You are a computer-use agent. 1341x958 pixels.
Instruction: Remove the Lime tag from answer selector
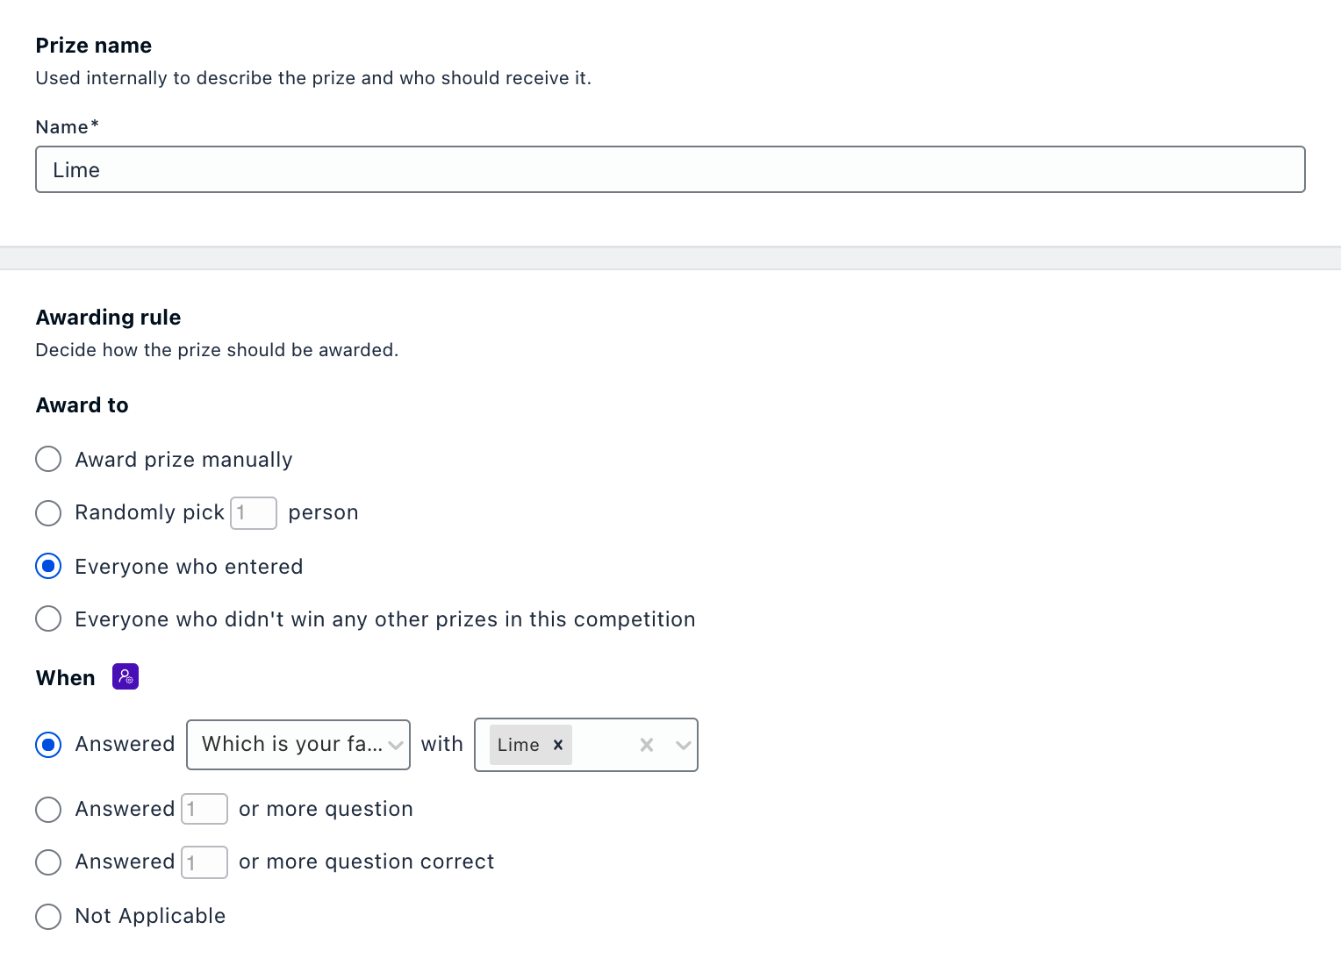[558, 745]
